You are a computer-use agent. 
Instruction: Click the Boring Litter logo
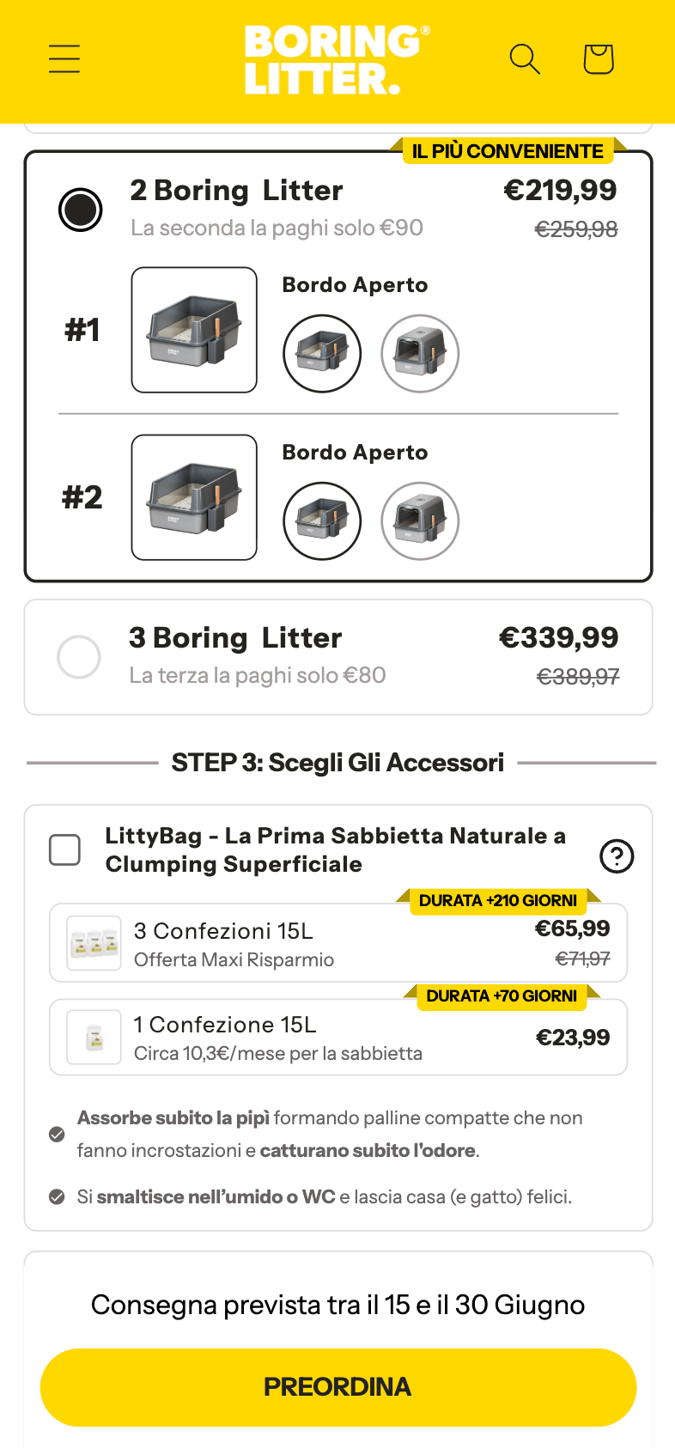pos(337,59)
